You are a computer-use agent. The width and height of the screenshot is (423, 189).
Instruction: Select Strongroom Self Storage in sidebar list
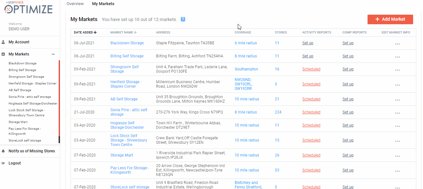tap(26, 77)
